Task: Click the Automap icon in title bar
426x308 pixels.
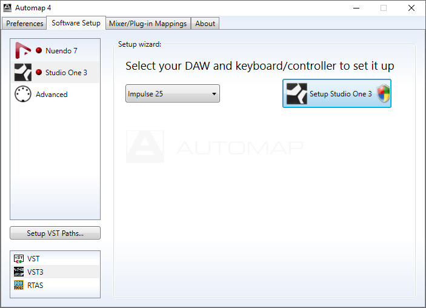Action: click(x=8, y=8)
